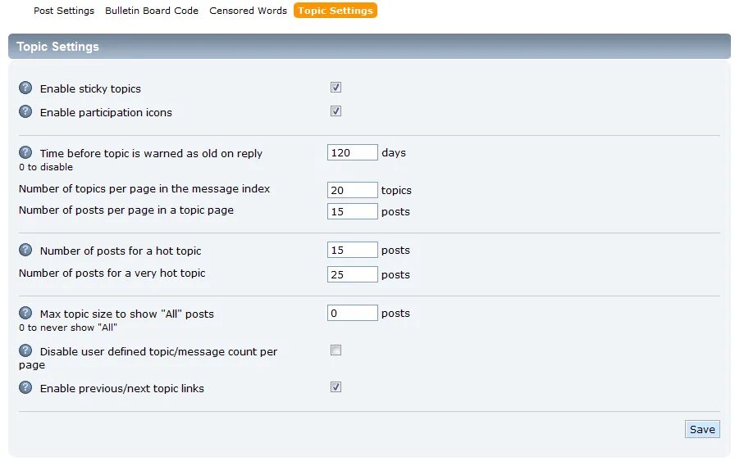Image resolution: width=735 pixels, height=461 pixels.
Task: Switch to the Post Settings tab
Action: pos(64,11)
